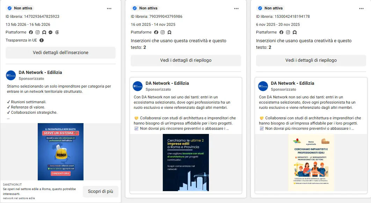This screenshot has height=203, width=371.
Task: Select the text 'ID libreria: 1530042418194178'
Action: [283, 16]
